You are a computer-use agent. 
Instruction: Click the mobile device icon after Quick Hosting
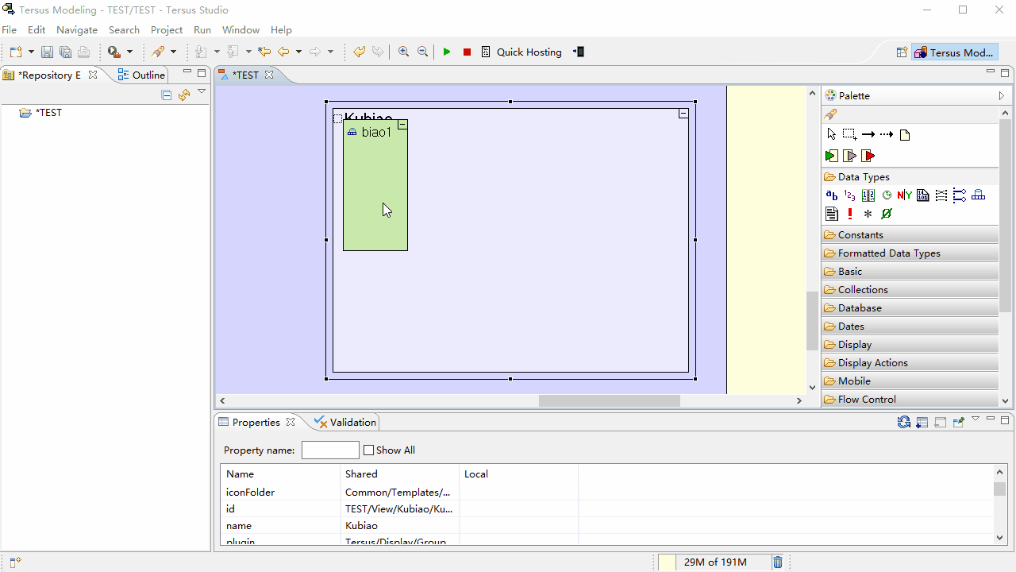579,52
